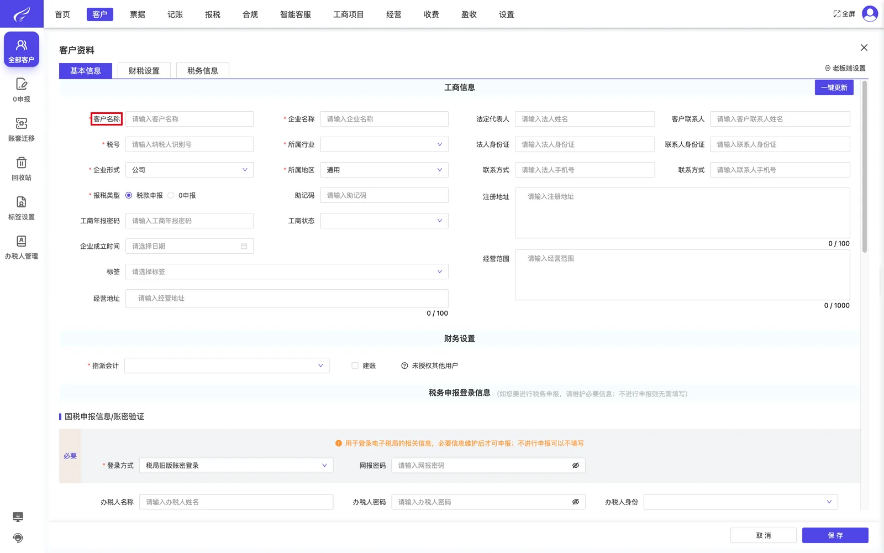Open the 回收站 recycle bin
This screenshot has height=553, width=884.
point(22,169)
